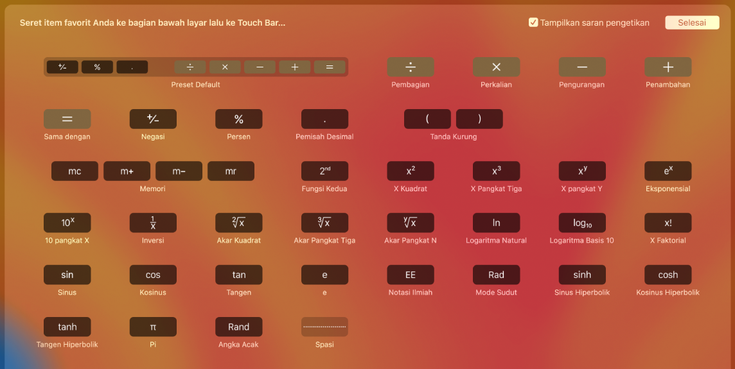Select the Pi symbol button
The image size is (735, 369).
pyautogui.click(x=153, y=327)
